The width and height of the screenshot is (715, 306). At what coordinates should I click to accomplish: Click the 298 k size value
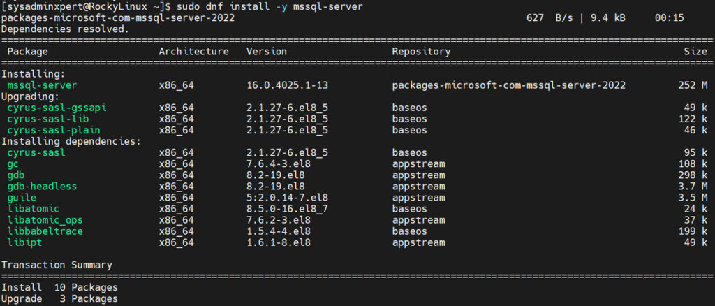[x=692, y=175]
